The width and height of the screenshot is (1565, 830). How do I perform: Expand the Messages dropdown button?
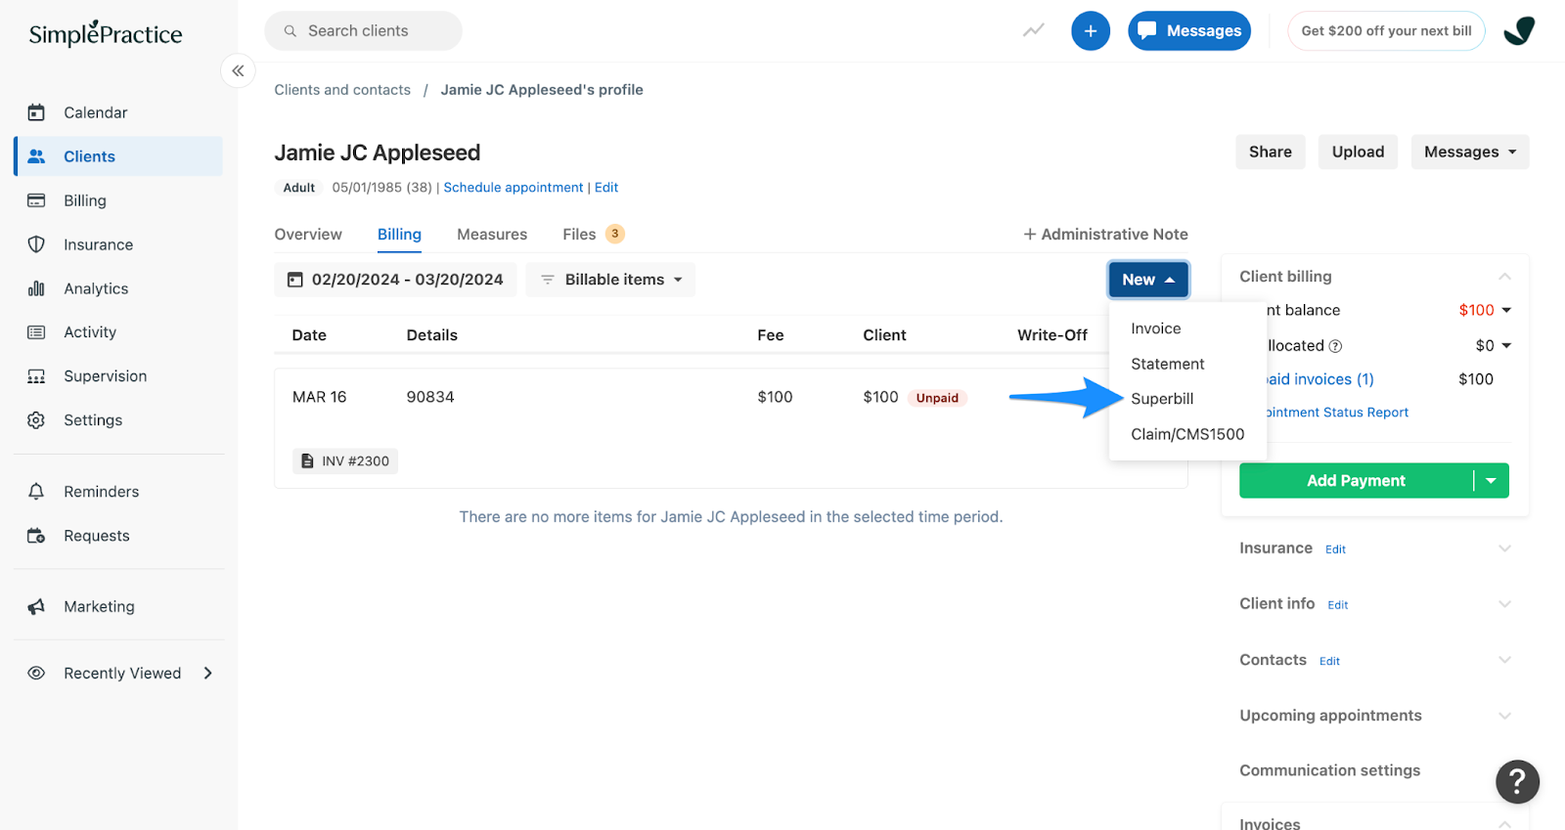pyautogui.click(x=1469, y=152)
